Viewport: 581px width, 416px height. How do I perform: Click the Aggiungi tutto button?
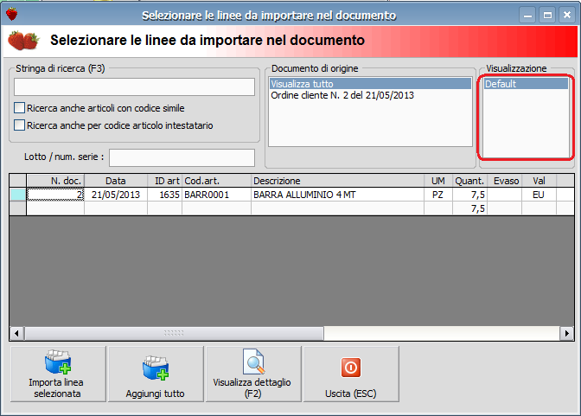click(156, 374)
